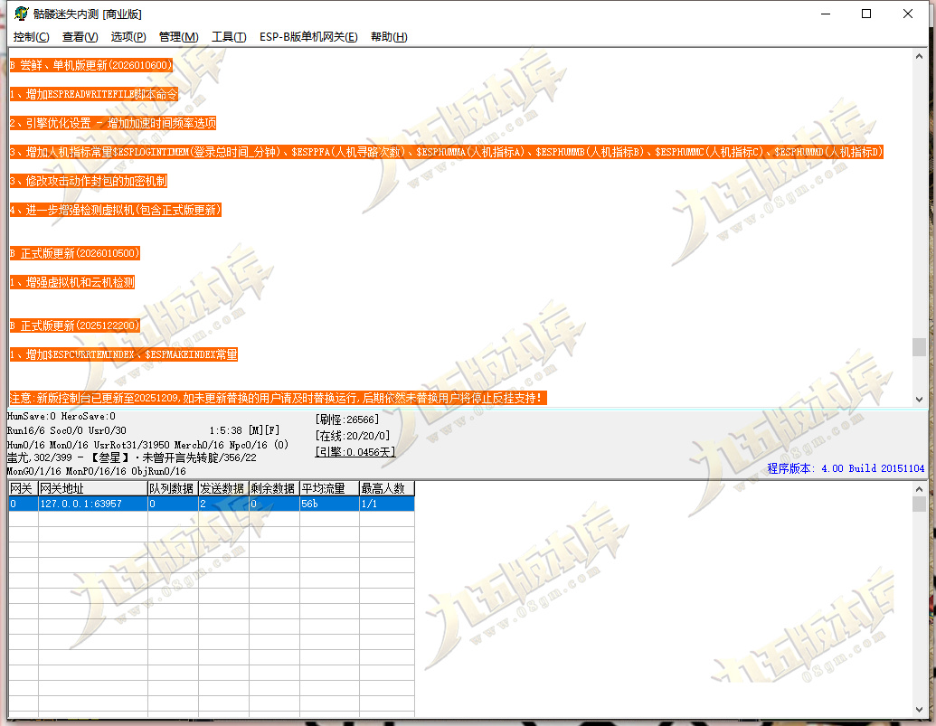Screen dimensions: 936x726
Task: Click the 引擎:0.0456天 underlined link
Action: click(x=355, y=452)
